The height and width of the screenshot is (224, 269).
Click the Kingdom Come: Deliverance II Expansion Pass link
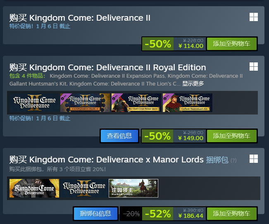point(107,76)
